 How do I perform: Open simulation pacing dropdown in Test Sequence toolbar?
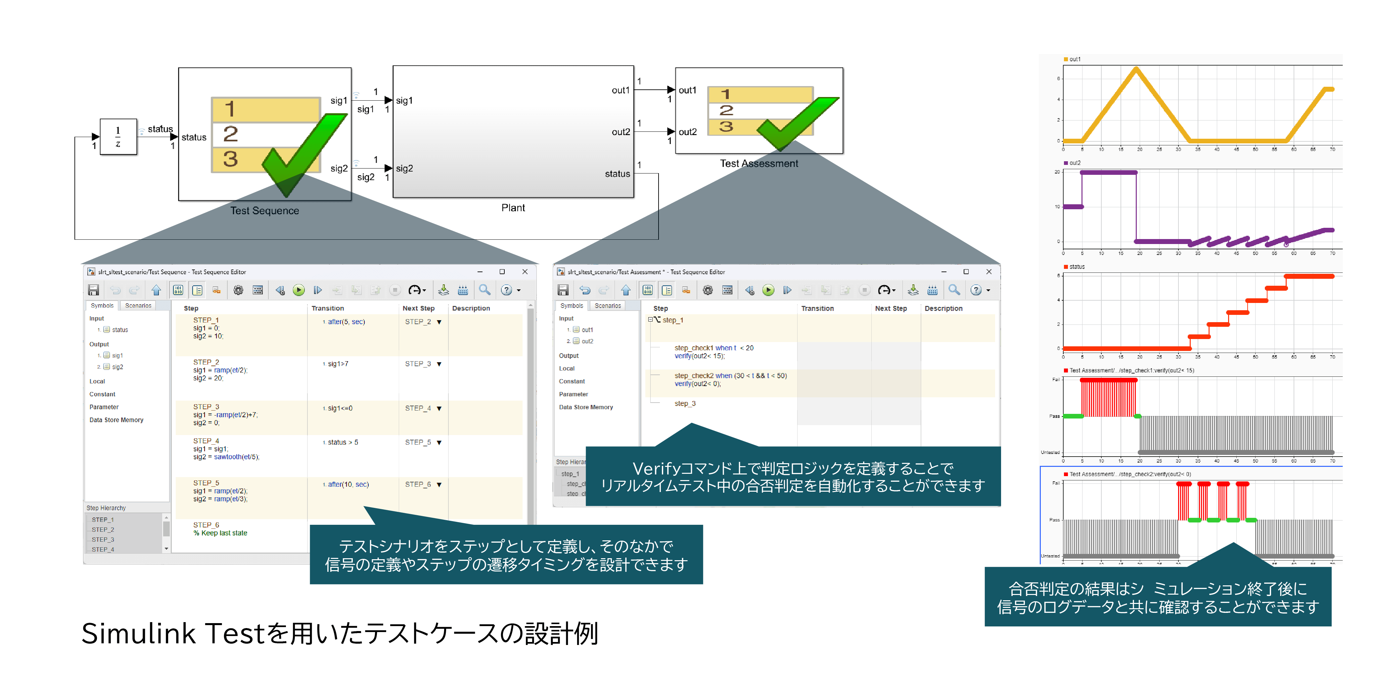coord(417,290)
